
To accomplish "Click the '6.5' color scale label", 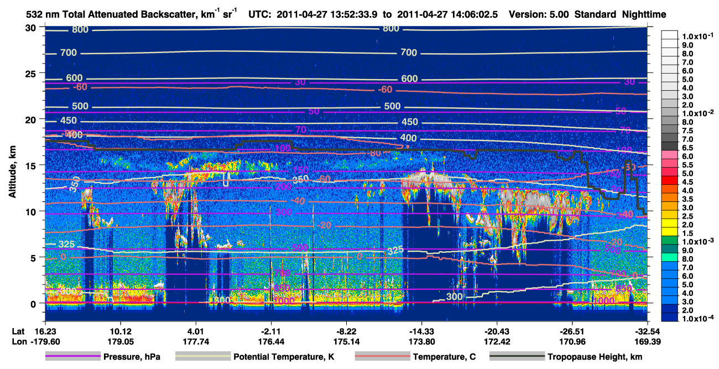I will 686,147.
